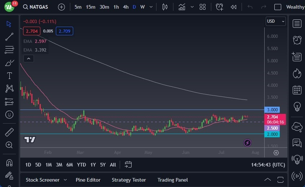Toggle the layout checkbox beside Wealthy
This screenshot has width=305, height=187.
tap(278, 7)
